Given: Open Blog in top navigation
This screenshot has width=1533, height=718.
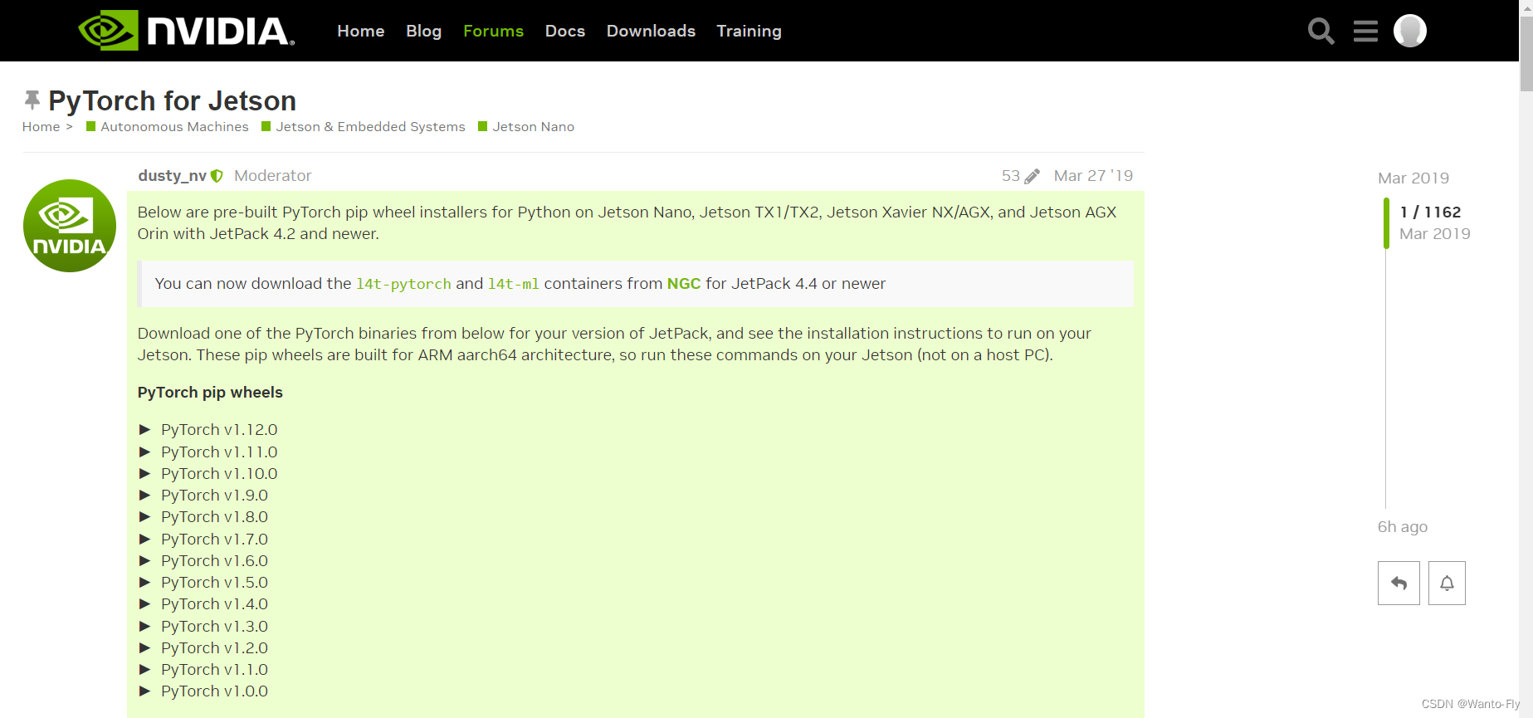Looking at the screenshot, I should coord(423,31).
